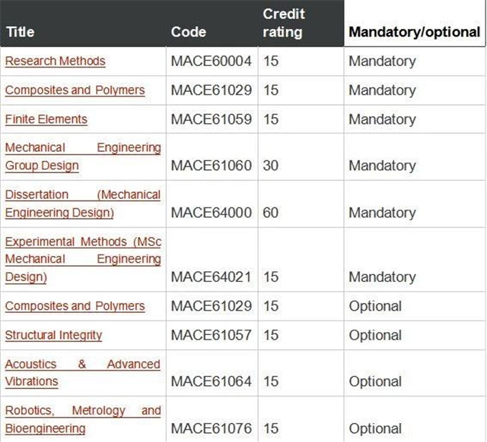Click the Credit rating column header
487x442 pixels.
[284, 24]
